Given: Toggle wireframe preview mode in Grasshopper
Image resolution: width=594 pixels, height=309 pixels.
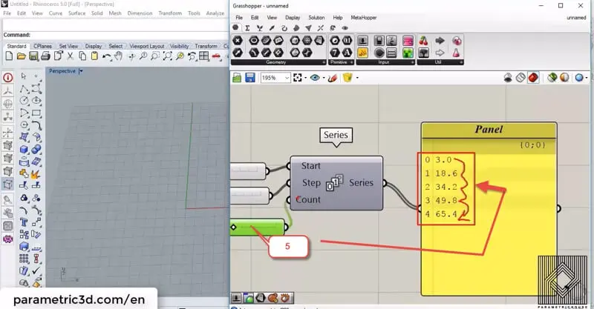Looking at the screenshot, I should [x=520, y=78].
